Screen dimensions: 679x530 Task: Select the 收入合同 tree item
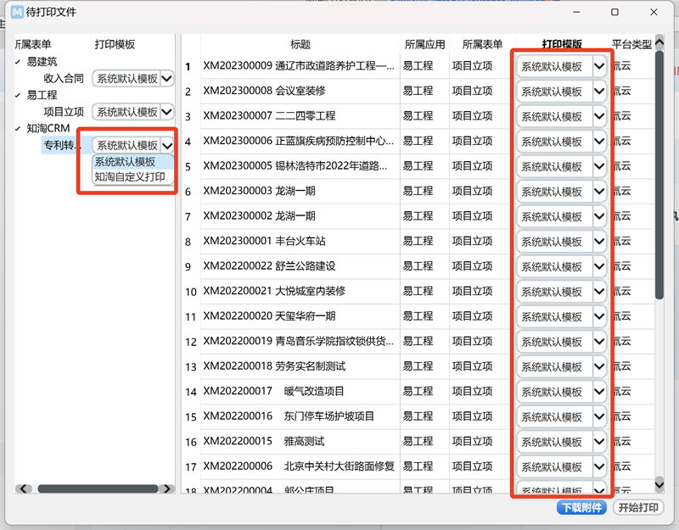click(x=63, y=78)
